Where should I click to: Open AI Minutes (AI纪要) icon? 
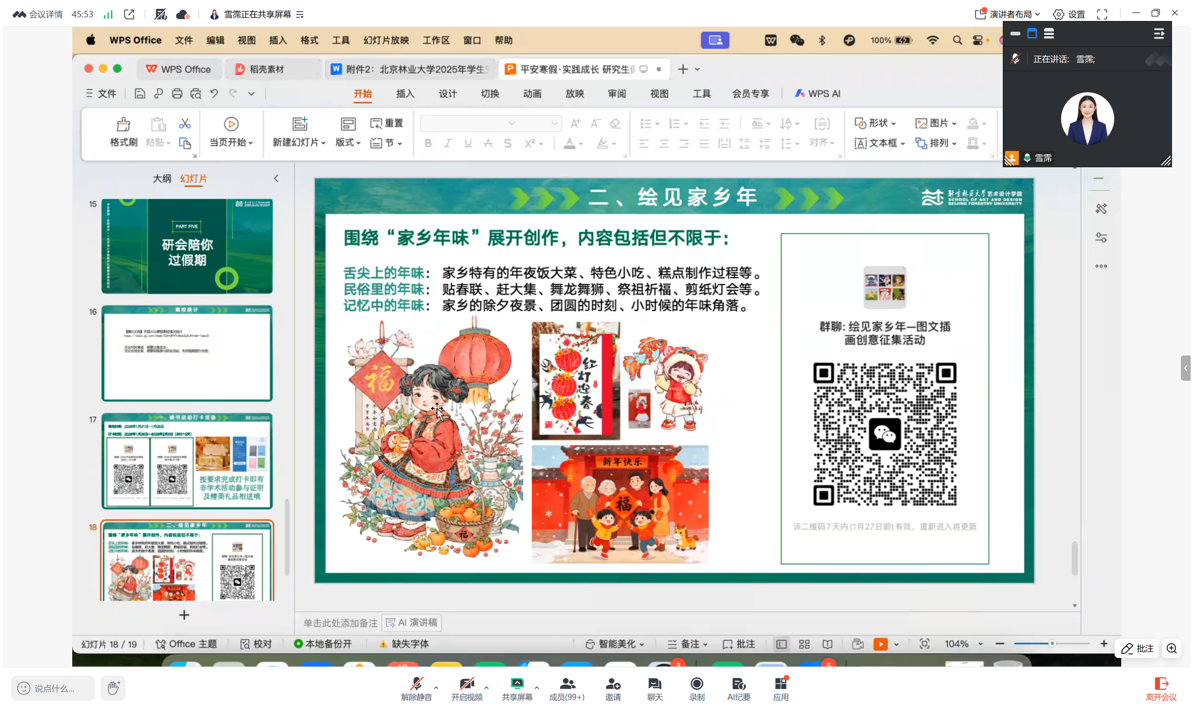(x=739, y=690)
